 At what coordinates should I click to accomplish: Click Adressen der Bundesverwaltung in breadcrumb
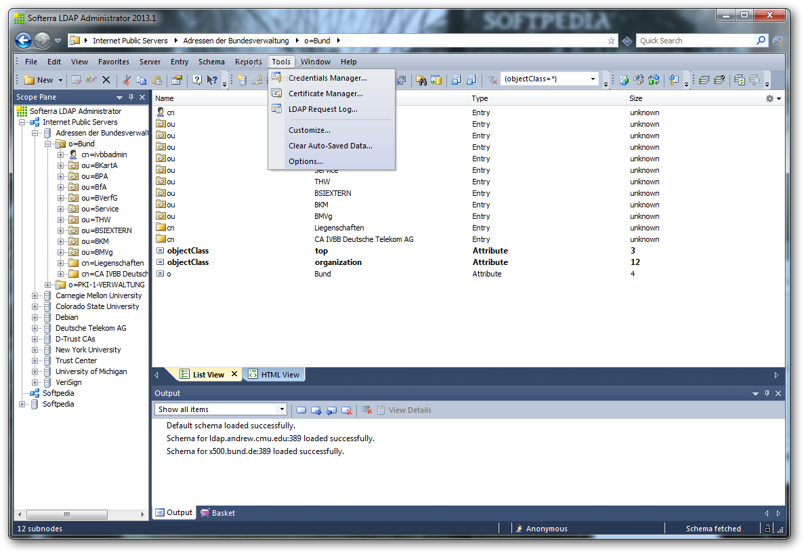point(236,41)
